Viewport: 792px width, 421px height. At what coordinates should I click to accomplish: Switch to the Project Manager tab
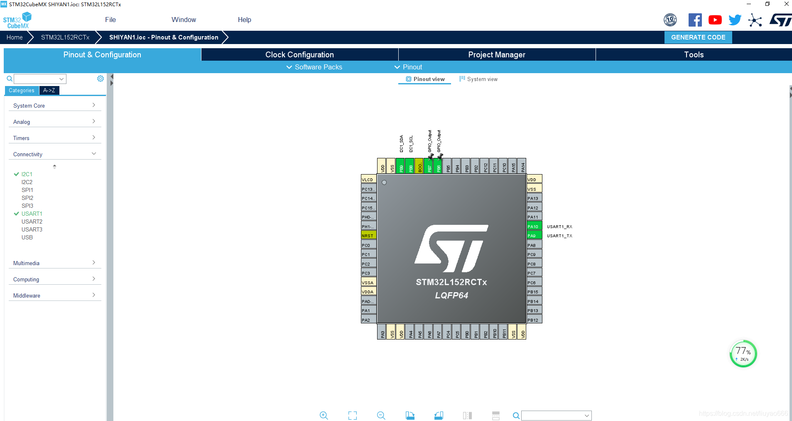click(x=497, y=54)
